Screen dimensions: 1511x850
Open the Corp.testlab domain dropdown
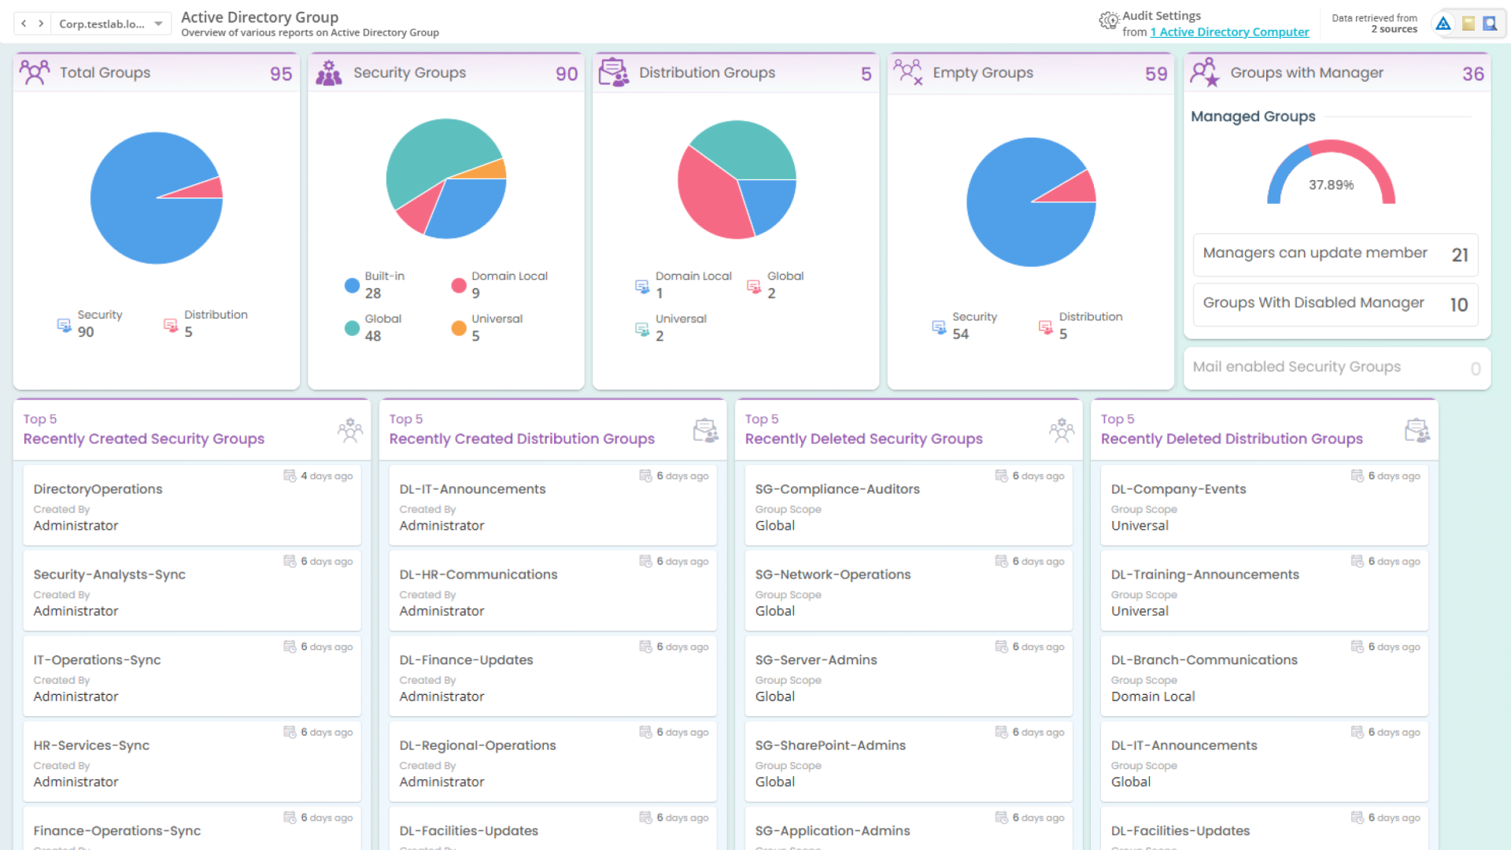pos(111,24)
